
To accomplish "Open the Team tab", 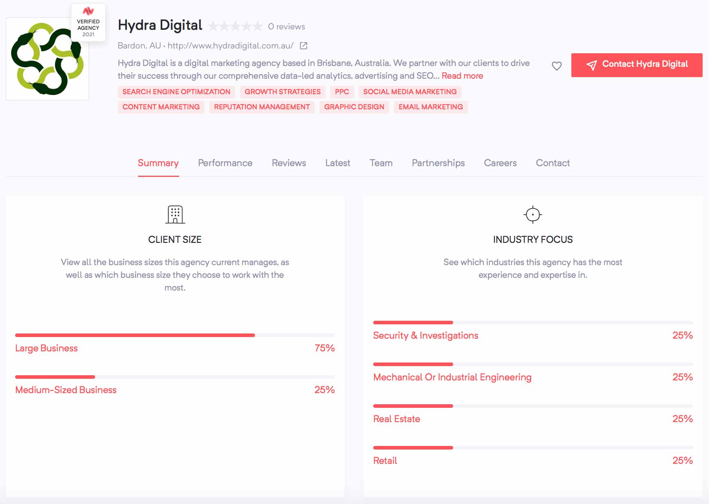I will tap(381, 163).
